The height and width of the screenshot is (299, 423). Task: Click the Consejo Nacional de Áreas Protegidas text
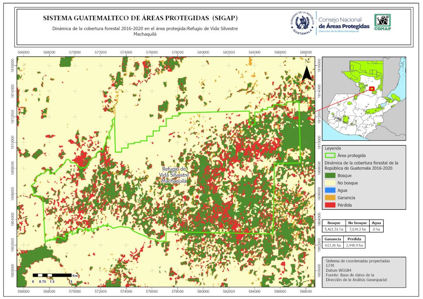pos(344,23)
